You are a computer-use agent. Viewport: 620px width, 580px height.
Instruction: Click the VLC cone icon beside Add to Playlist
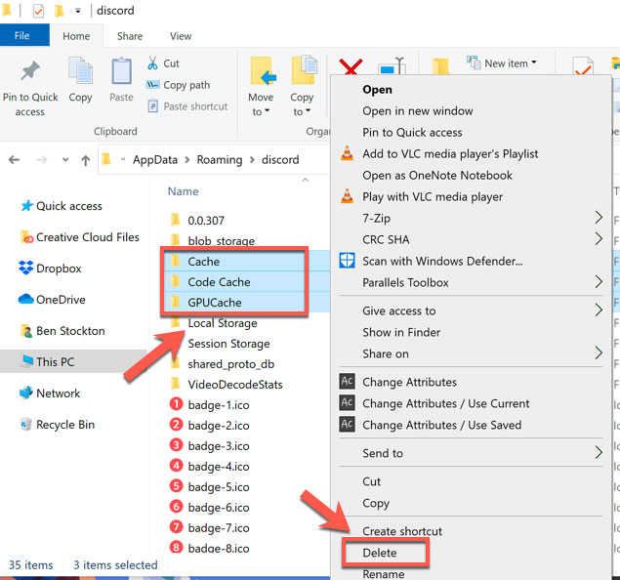pyautogui.click(x=348, y=153)
